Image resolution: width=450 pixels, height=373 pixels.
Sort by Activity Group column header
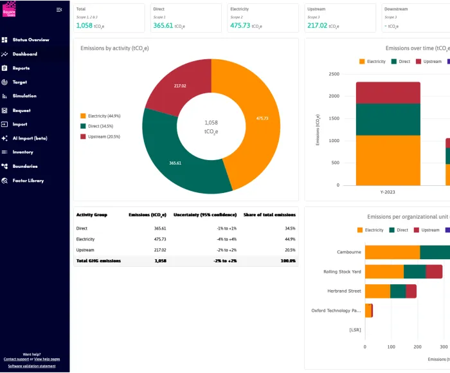coord(92,215)
